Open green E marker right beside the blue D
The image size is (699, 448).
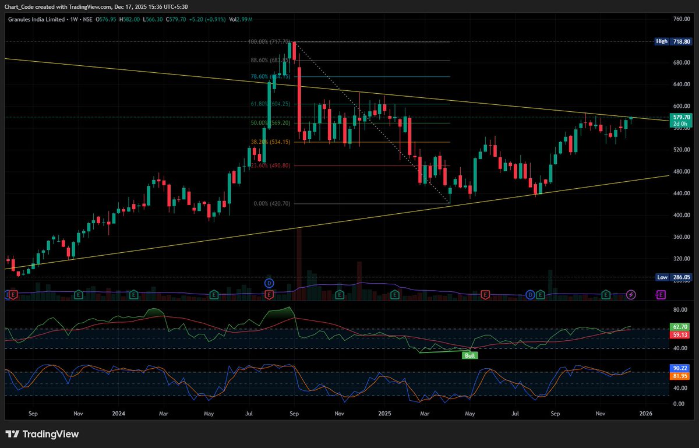pos(541,295)
